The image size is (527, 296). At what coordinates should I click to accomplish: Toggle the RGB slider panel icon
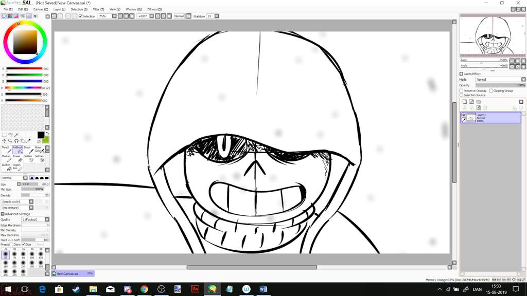point(10,16)
